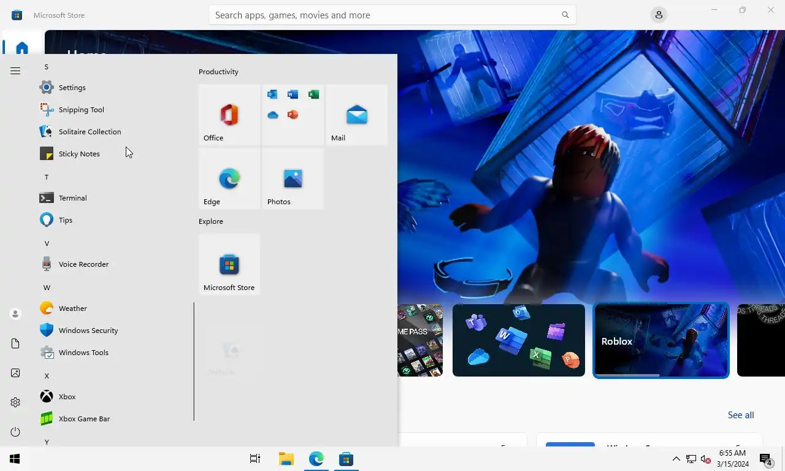
Task: Select the Productivity group title
Action: [218, 72]
